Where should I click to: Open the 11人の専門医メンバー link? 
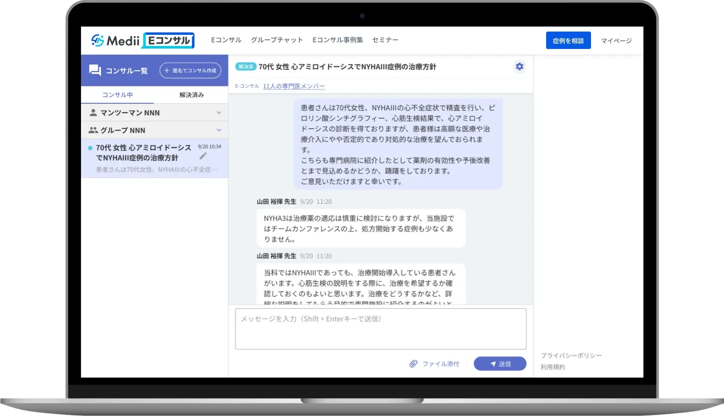pyautogui.click(x=294, y=86)
